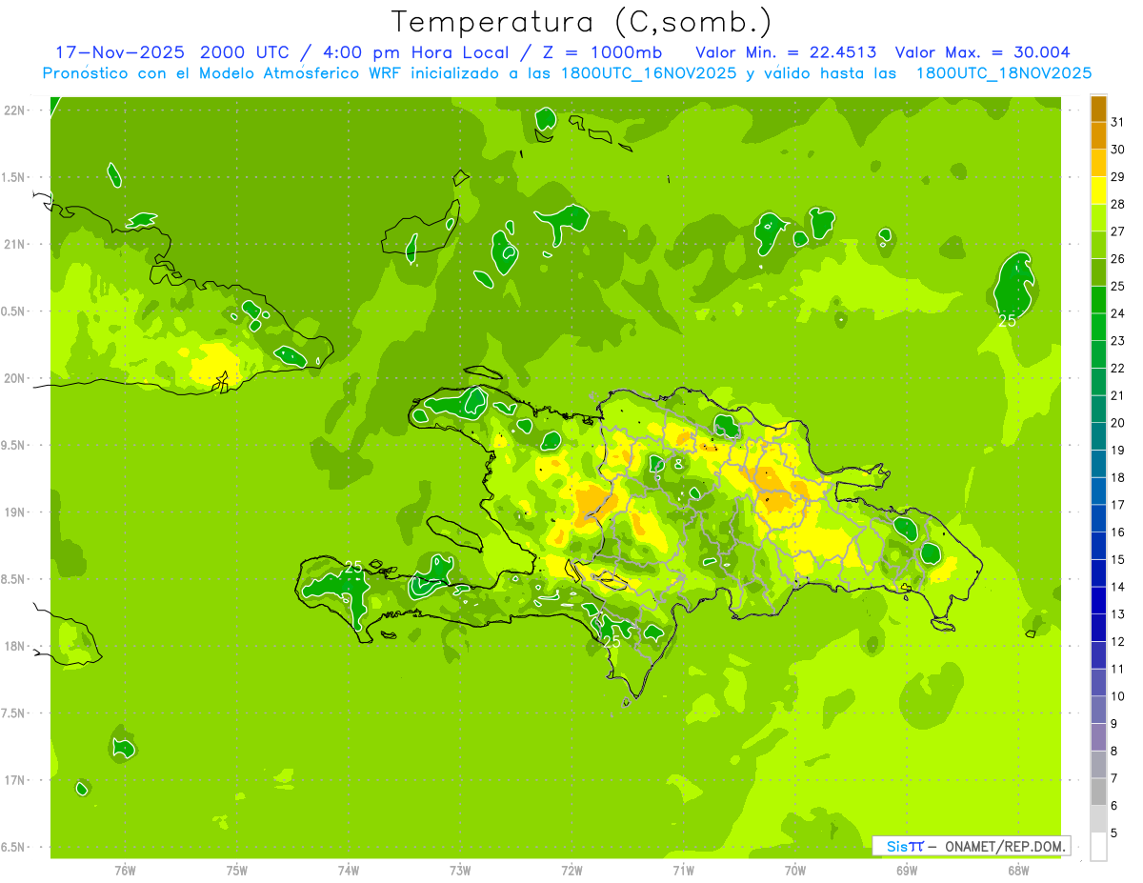Screen dimensions: 1143x883
Task: Pick the yellow colorbar swatch between 28 and 29
Action: pos(1098,191)
